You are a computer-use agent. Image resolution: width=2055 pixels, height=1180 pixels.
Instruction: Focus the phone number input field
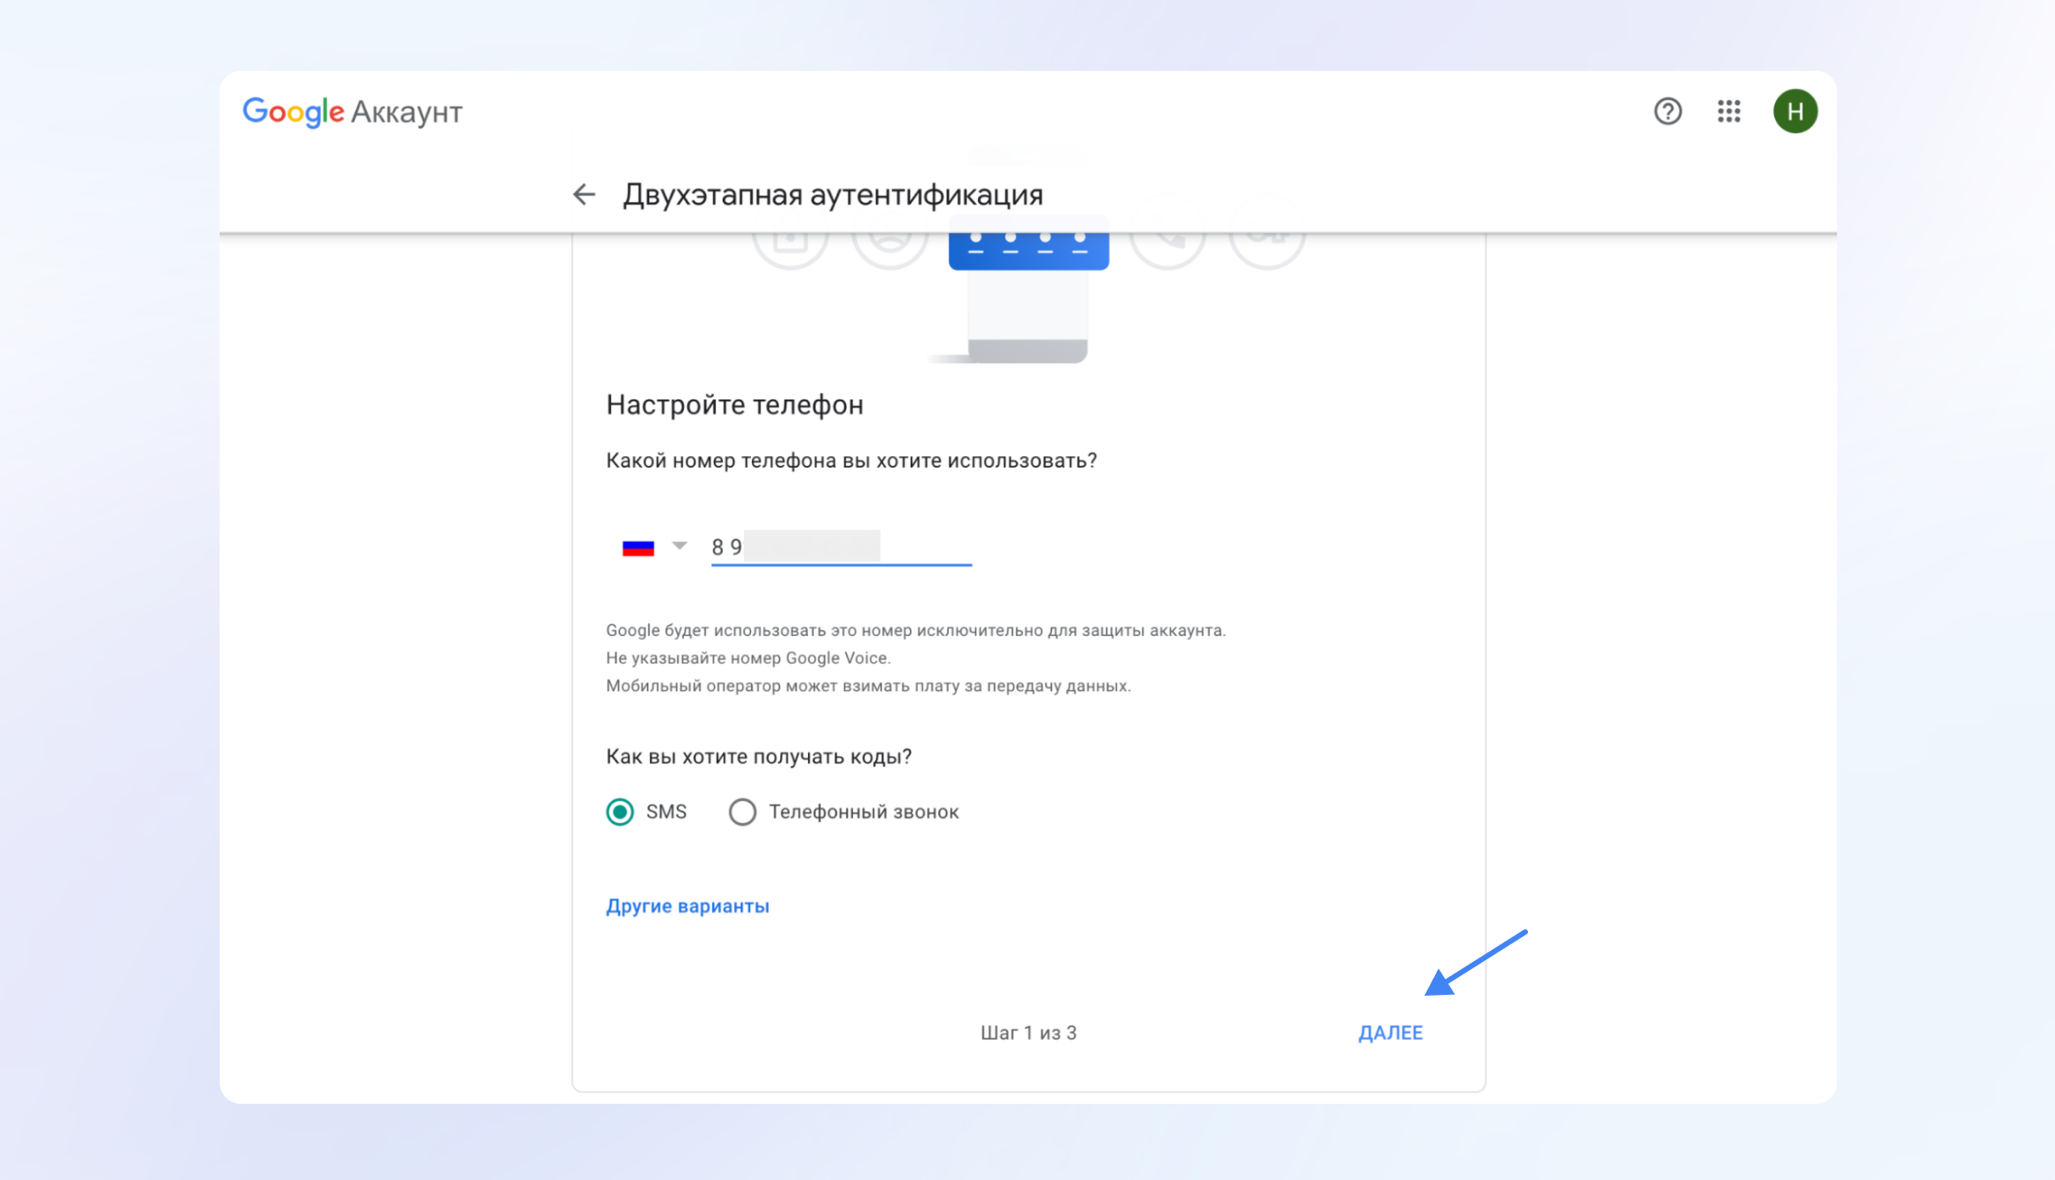pyautogui.click(x=840, y=547)
